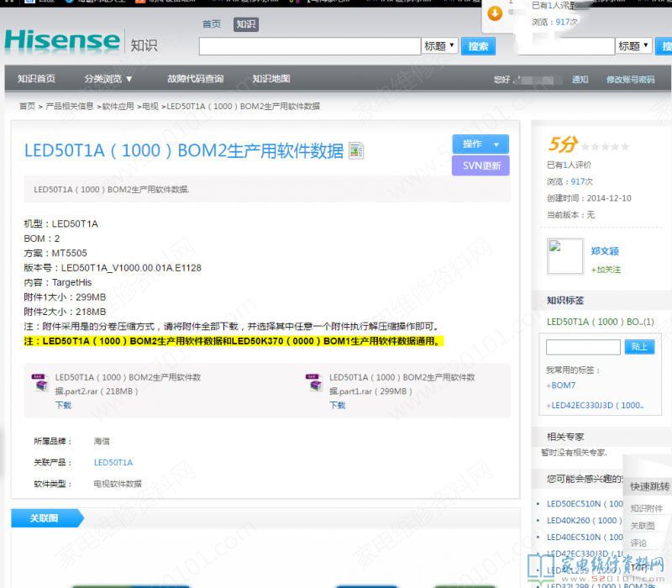
Task: Click the part1.rar archive file icon
Action: tap(315, 384)
